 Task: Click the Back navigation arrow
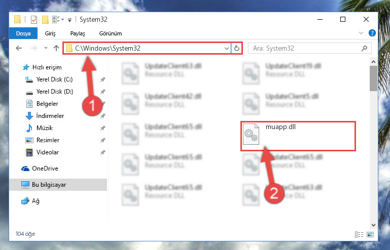click(19, 48)
